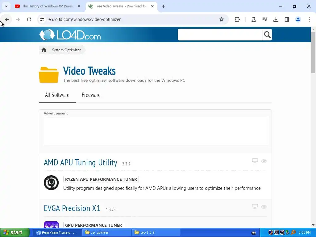Click the Advertisement banner box
Viewport: 316px width, 237px height.
(x=156, y=131)
